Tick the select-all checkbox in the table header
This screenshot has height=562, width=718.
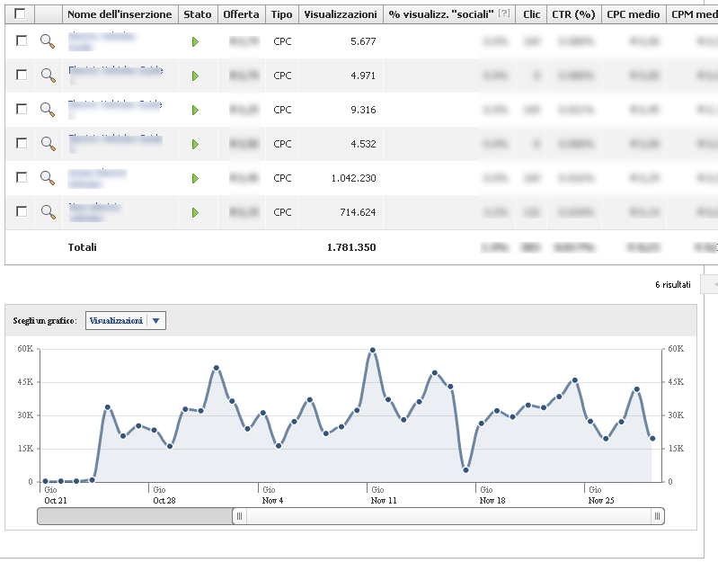[20, 13]
